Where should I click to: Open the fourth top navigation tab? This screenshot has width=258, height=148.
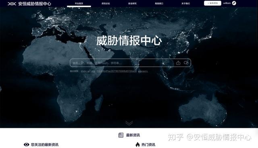(x=159, y=3)
